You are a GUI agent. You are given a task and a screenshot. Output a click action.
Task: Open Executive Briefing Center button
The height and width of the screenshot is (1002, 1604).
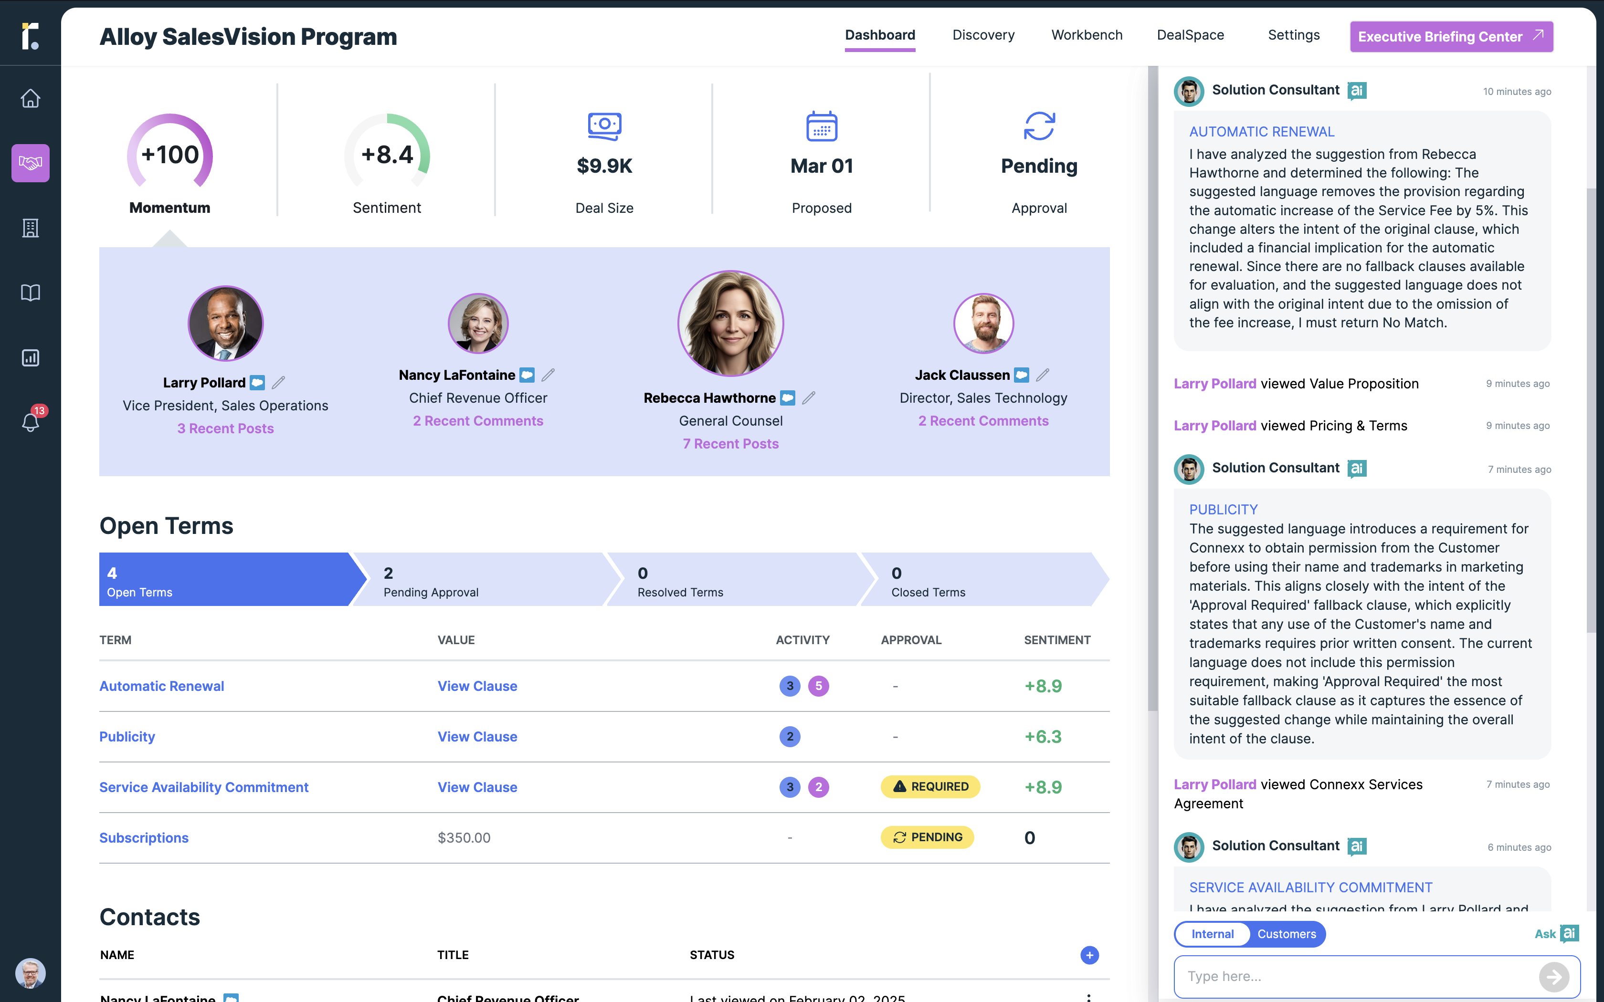coord(1451,36)
